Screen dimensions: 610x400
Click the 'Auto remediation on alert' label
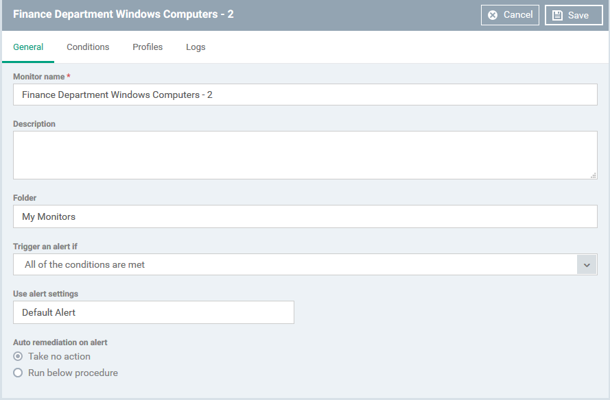[x=60, y=342]
